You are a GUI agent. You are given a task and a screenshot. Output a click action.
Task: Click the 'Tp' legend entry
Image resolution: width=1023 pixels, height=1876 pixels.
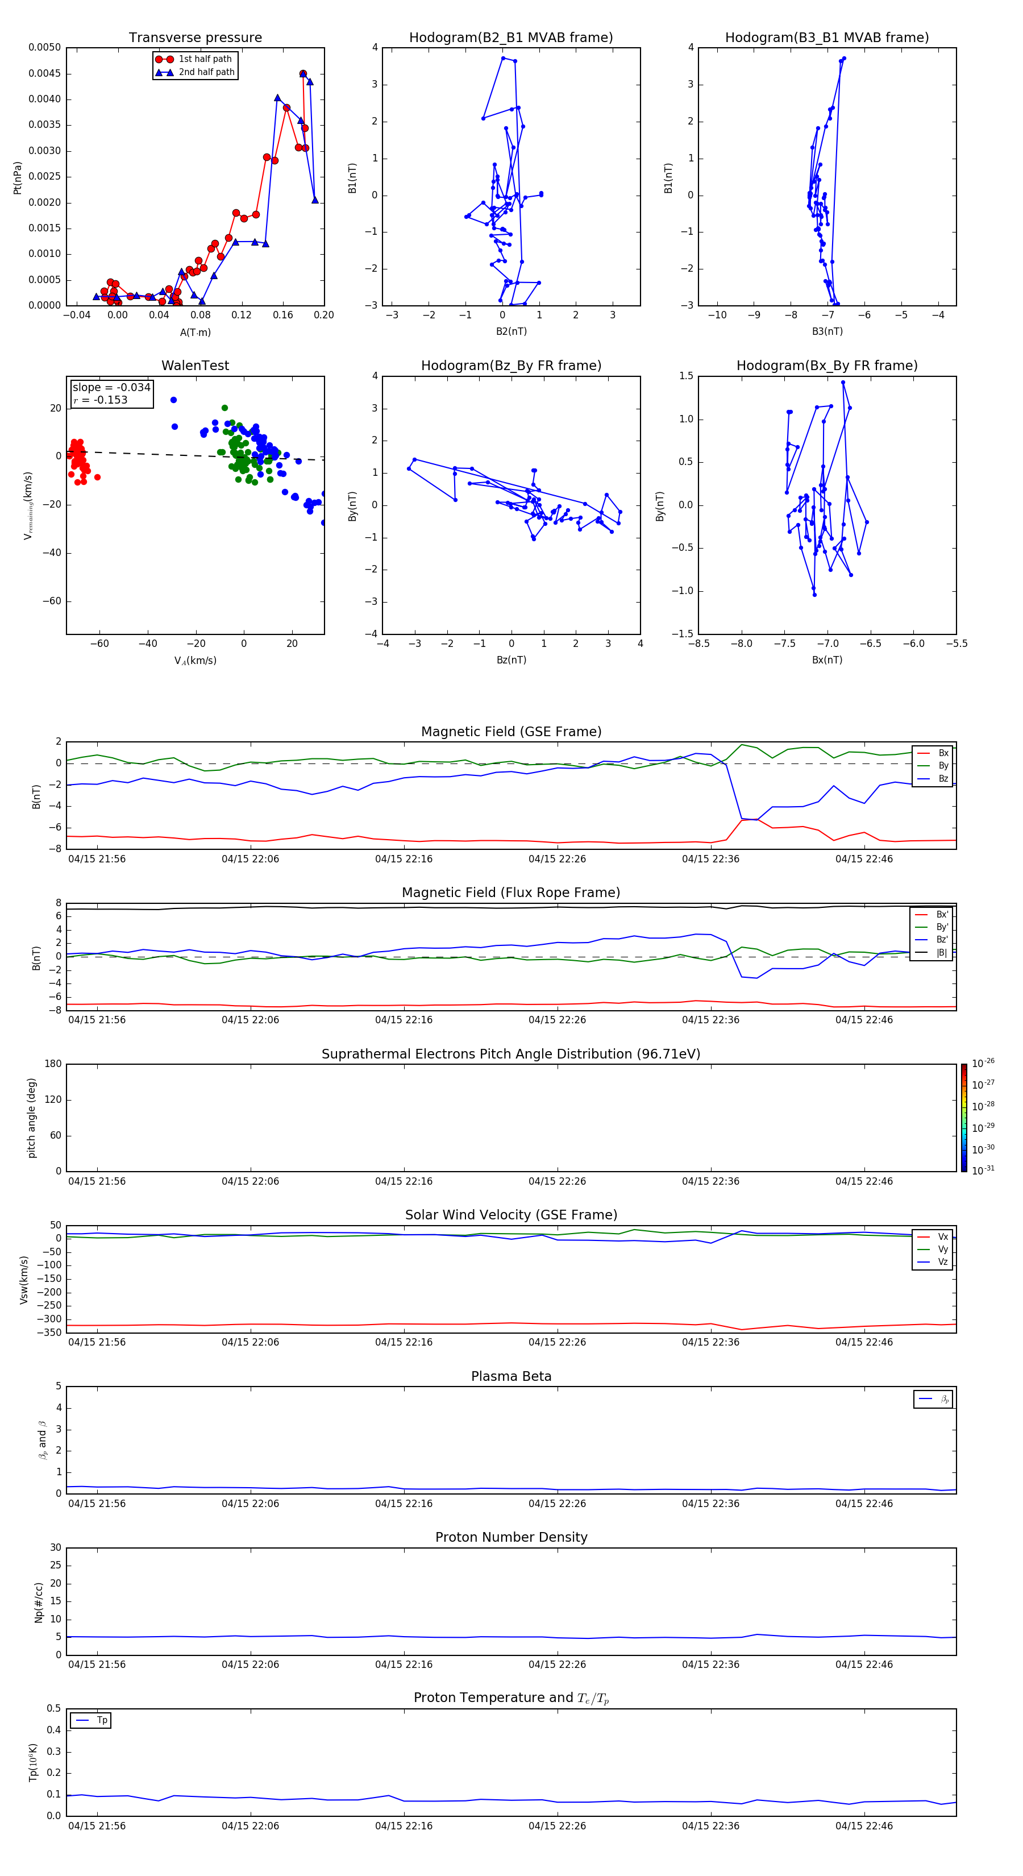click(91, 1721)
